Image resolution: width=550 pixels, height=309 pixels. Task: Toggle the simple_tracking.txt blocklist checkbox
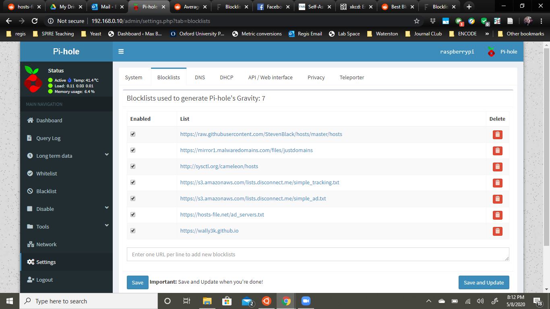click(133, 182)
